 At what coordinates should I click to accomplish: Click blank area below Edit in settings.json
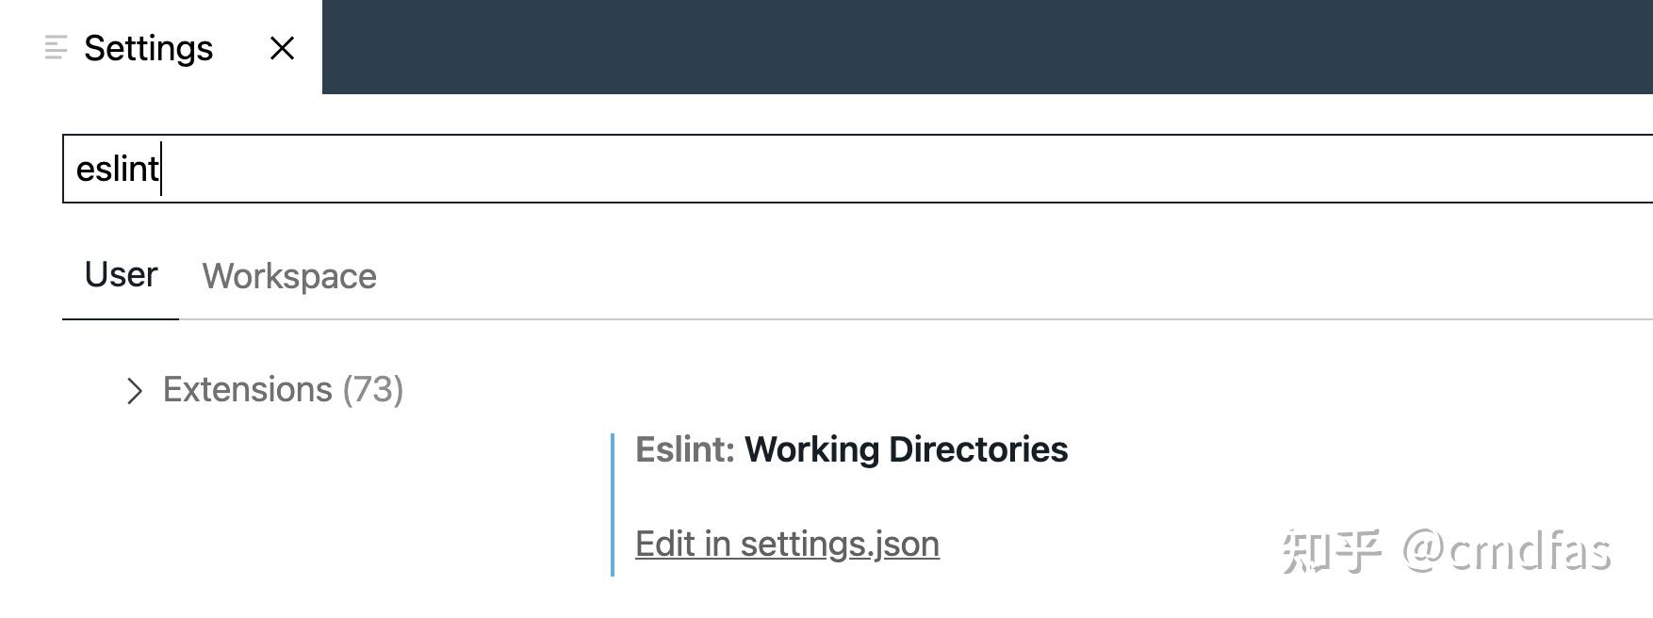[x=942, y=595]
